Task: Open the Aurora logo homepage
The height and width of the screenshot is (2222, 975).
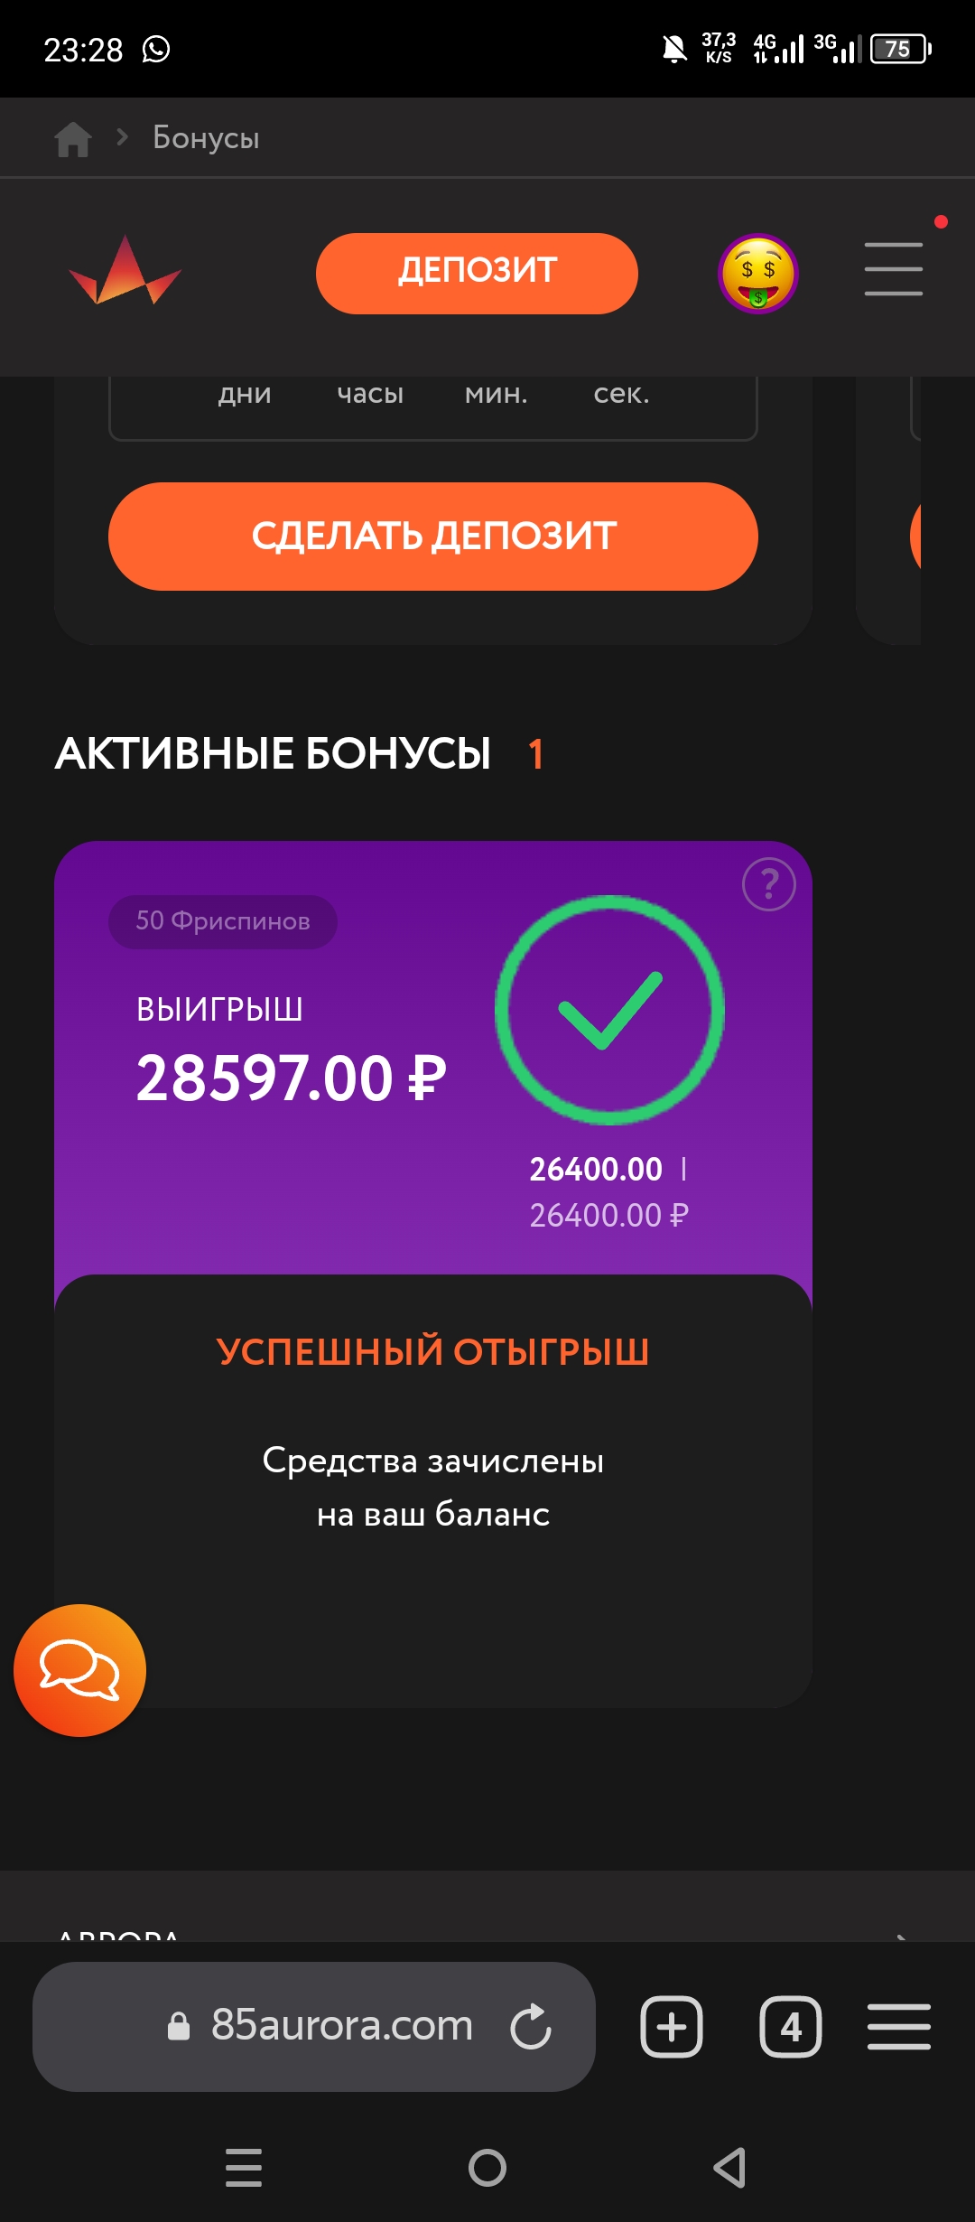Action: coord(125,273)
